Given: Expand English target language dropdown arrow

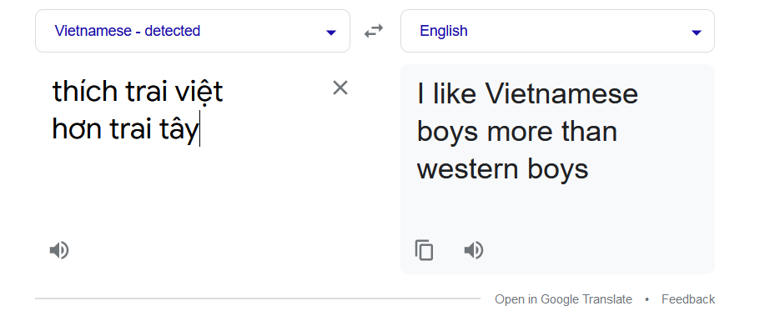Looking at the screenshot, I should point(697,33).
